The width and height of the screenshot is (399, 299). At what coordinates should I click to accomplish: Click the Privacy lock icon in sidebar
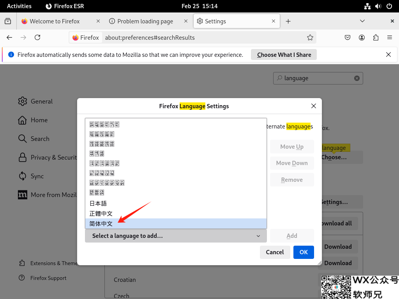[x=22, y=157]
